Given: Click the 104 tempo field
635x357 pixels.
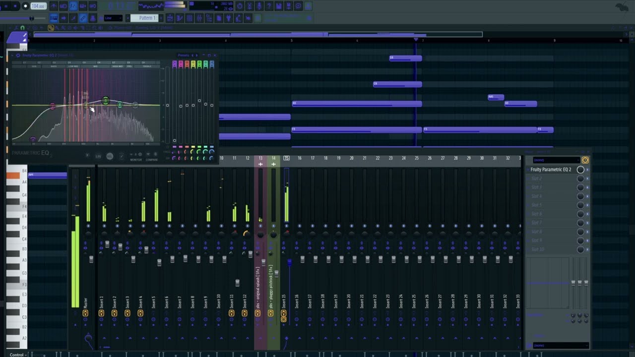Looking at the screenshot, I should (x=38, y=6).
